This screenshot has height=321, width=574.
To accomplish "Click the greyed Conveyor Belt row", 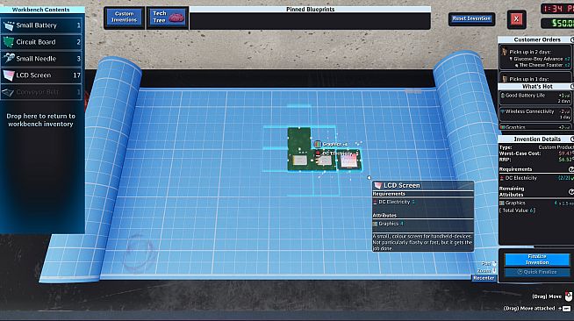I will coord(41,92).
